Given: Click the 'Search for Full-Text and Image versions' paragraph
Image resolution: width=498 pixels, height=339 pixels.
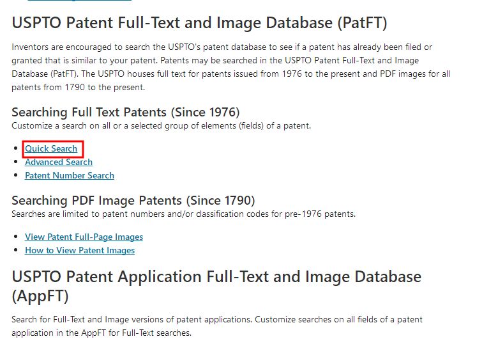Looking at the screenshot, I should coord(217,326).
